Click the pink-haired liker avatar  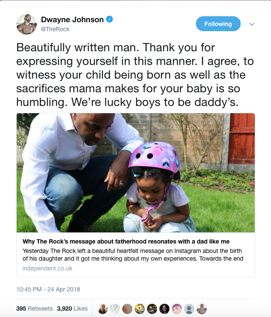[177, 308]
